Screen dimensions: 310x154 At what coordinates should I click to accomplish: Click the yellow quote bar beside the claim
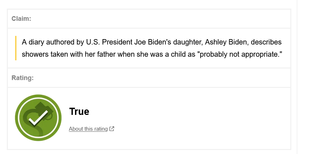16,48
